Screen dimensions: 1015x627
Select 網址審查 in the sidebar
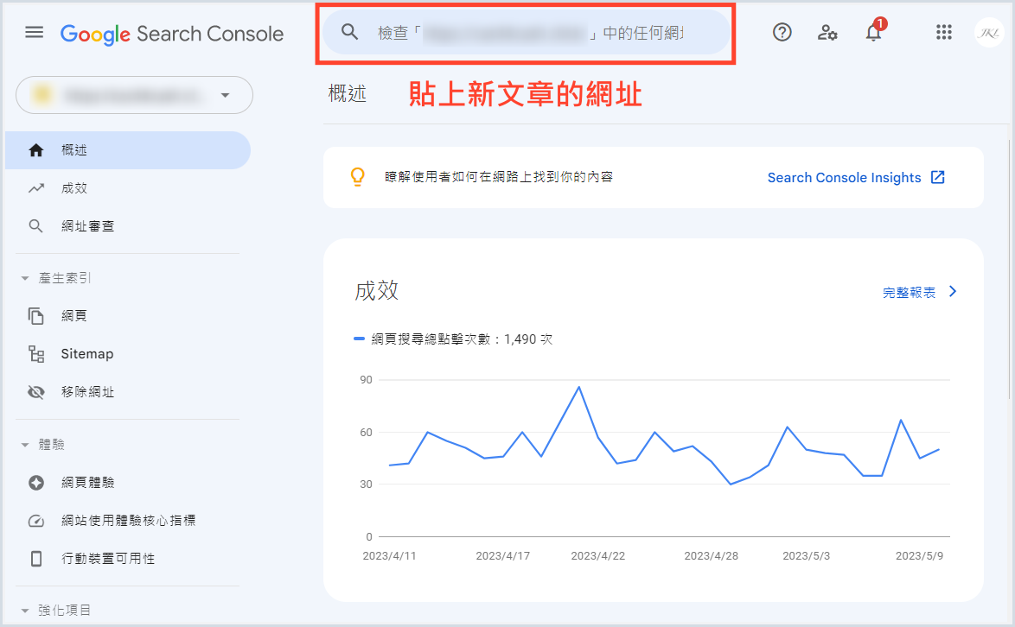(87, 226)
